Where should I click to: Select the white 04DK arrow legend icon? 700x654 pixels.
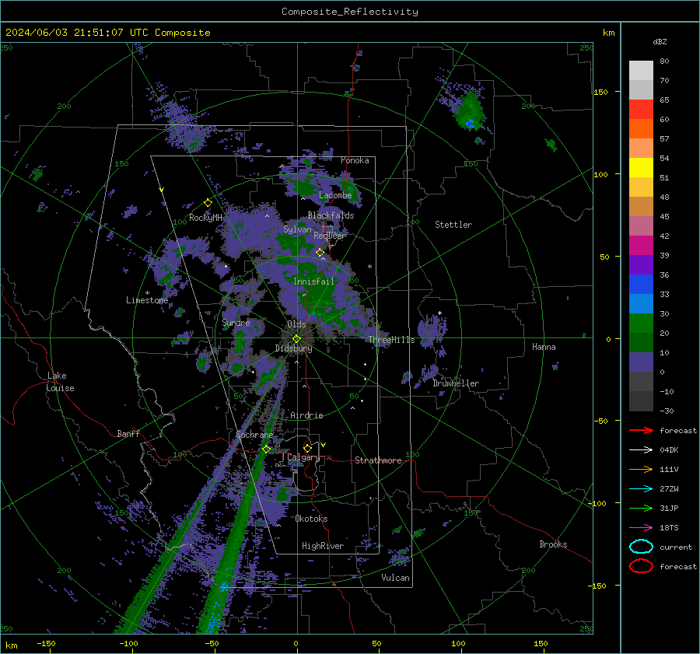pyautogui.click(x=641, y=450)
